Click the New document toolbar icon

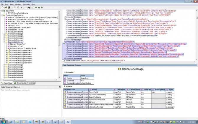coord(2,7)
